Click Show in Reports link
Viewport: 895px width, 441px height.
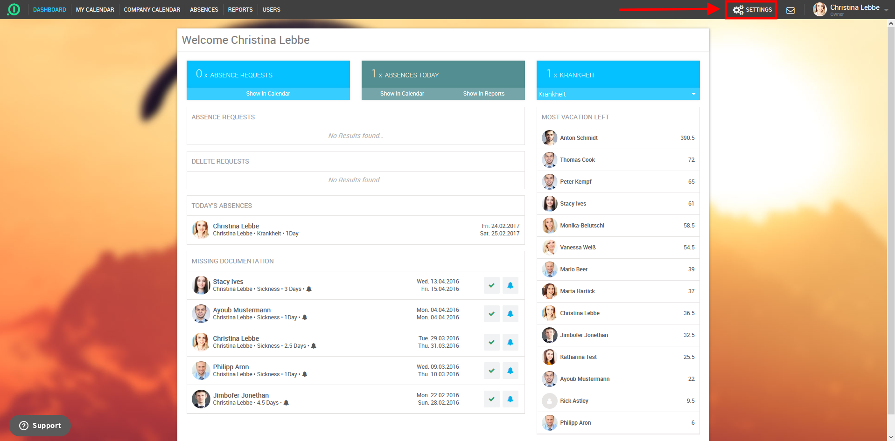point(483,94)
